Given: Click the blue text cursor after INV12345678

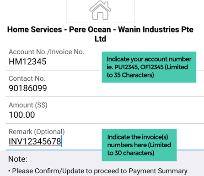Looking at the screenshot, I should (x=61, y=141).
